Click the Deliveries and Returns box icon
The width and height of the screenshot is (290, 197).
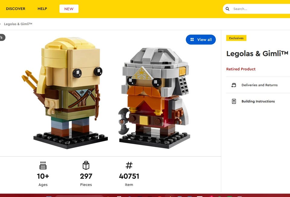click(234, 85)
